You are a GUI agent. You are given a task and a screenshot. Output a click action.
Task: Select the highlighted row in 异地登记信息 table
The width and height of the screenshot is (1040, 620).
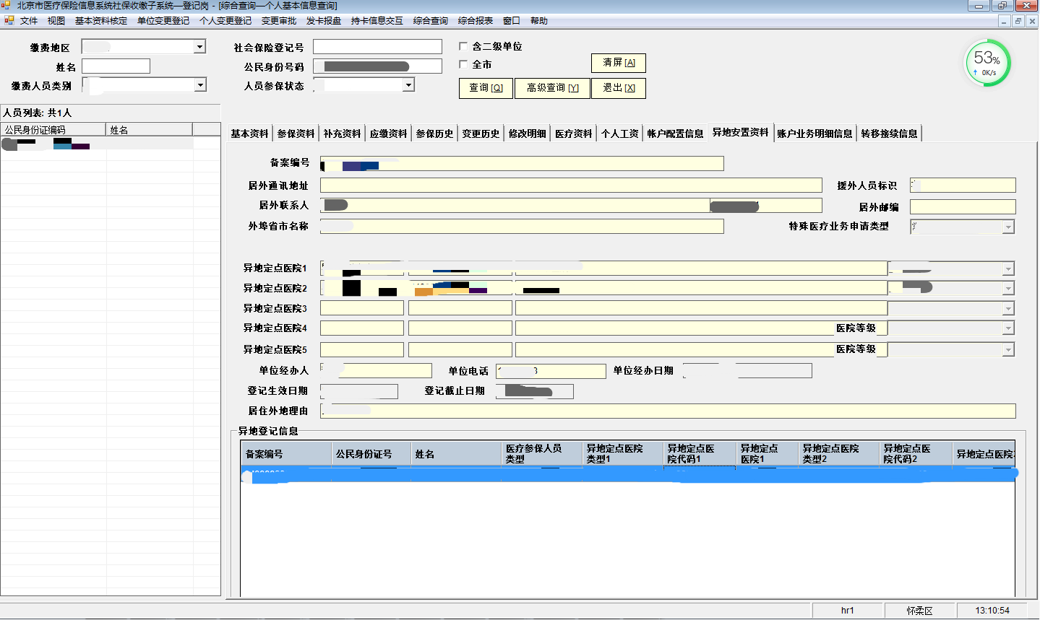click(627, 474)
